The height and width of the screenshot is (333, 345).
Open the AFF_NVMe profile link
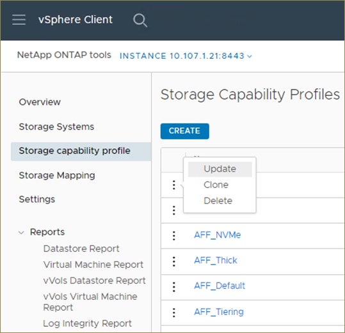[218, 235]
